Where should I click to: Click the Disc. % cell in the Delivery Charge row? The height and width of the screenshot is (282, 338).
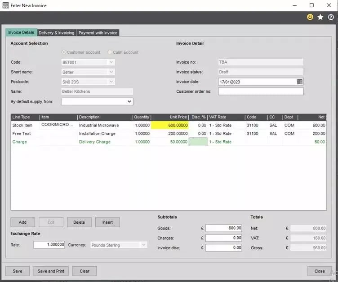(x=198, y=142)
